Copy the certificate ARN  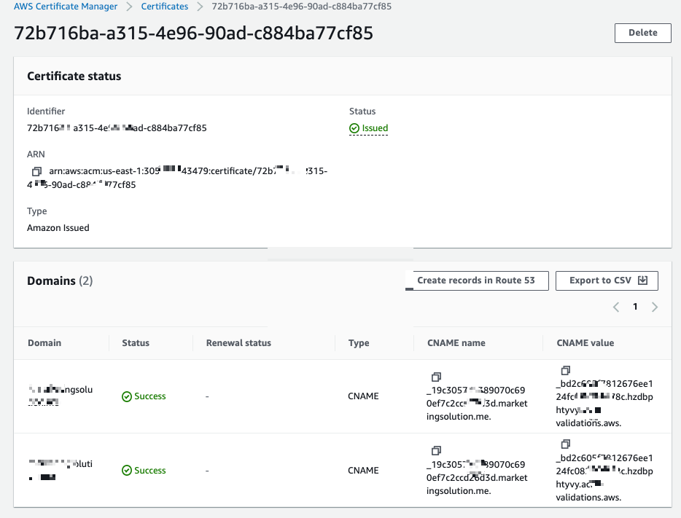36,171
